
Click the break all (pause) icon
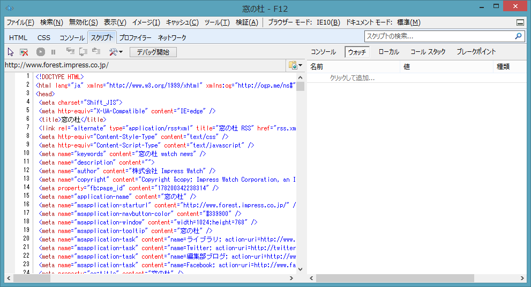click(53, 52)
